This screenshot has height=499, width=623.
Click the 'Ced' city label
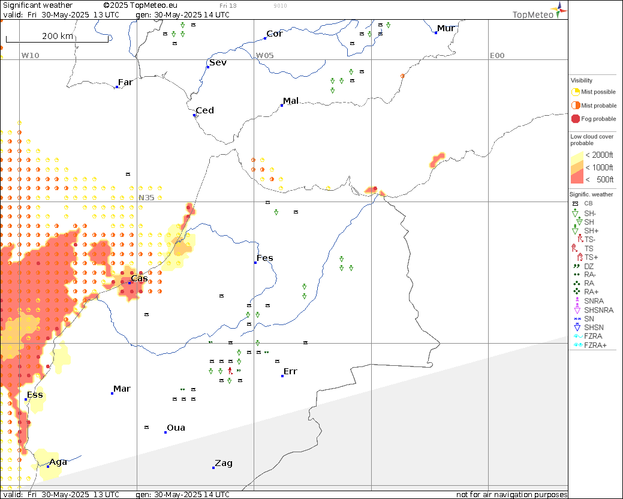(204, 110)
